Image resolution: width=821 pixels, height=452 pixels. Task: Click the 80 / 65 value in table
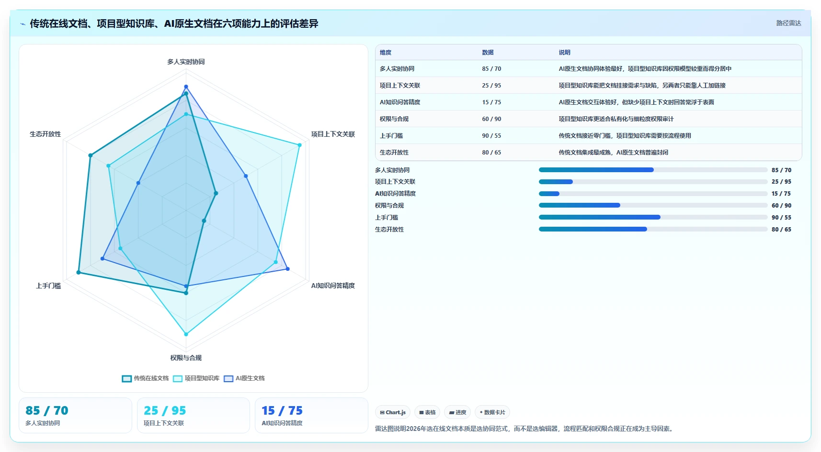point(491,153)
